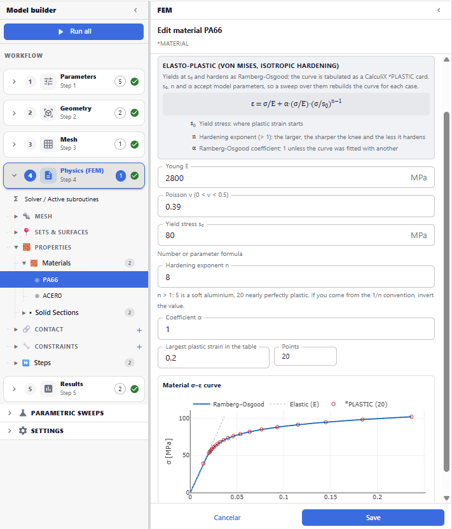The width and height of the screenshot is (452, 529).
Task: Click the form's vertical scrollbar thumb
Action: [x=446, y=292]
